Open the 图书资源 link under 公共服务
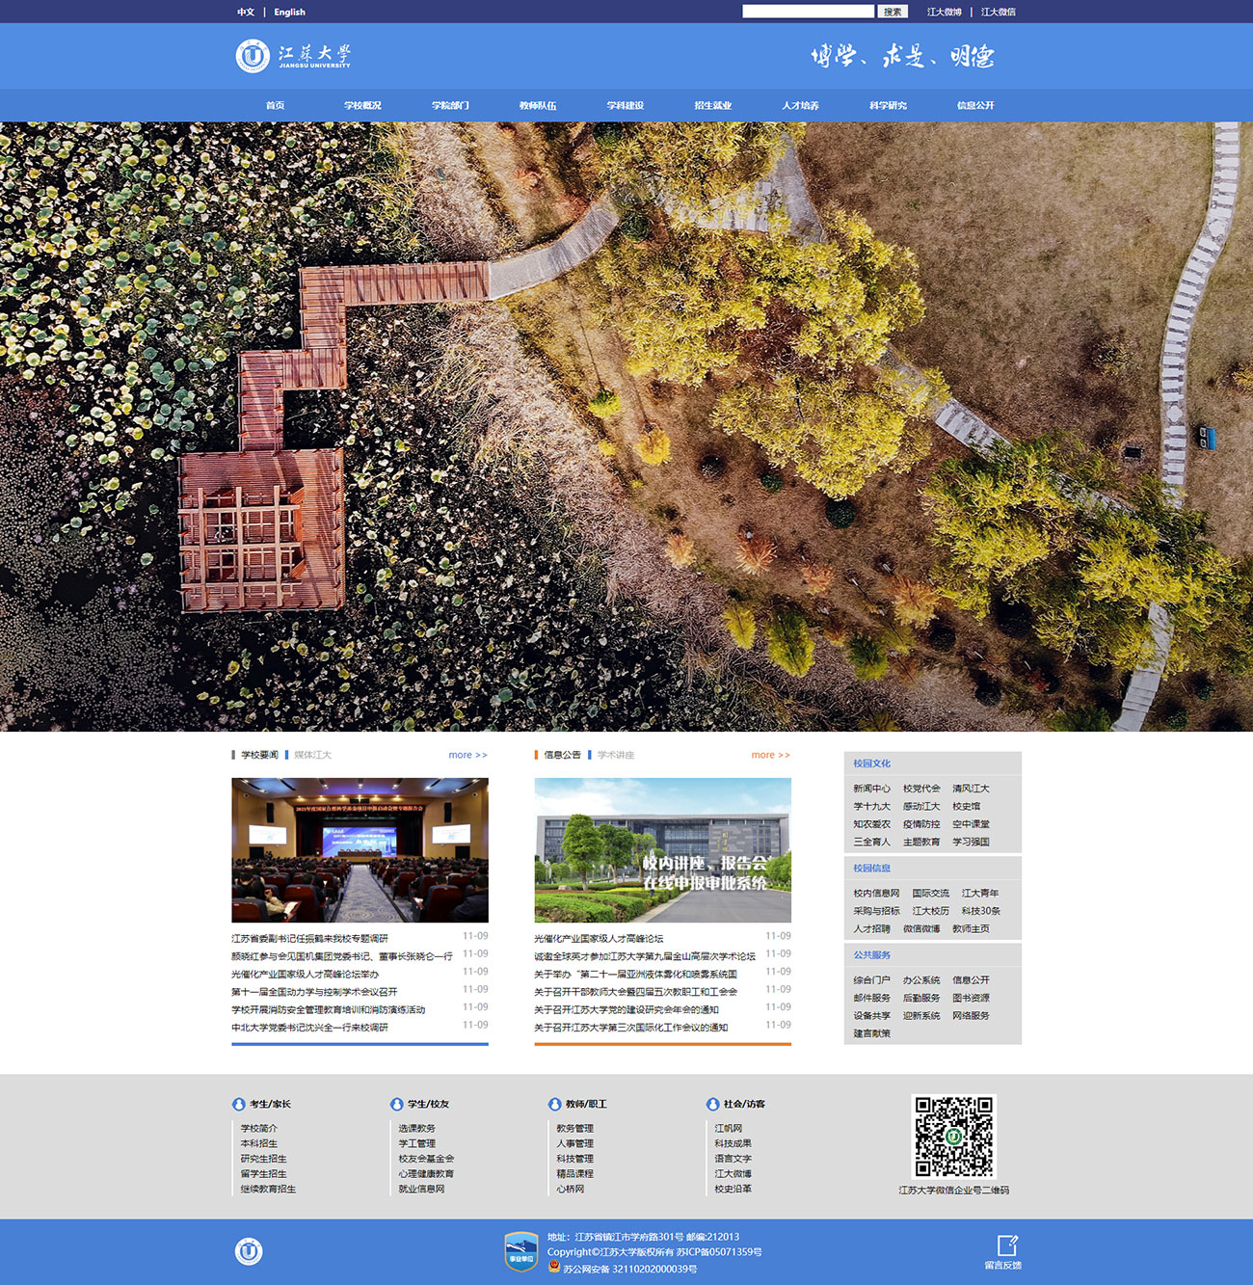The width and height of the screenshot is (1253, 1285). tap(971, 998)
